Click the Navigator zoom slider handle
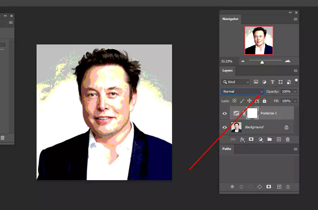 tap(262, 62)
